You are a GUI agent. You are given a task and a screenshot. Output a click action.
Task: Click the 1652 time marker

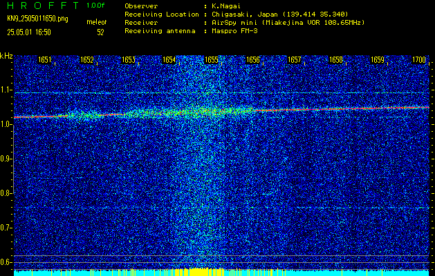(x=86, y=60)
